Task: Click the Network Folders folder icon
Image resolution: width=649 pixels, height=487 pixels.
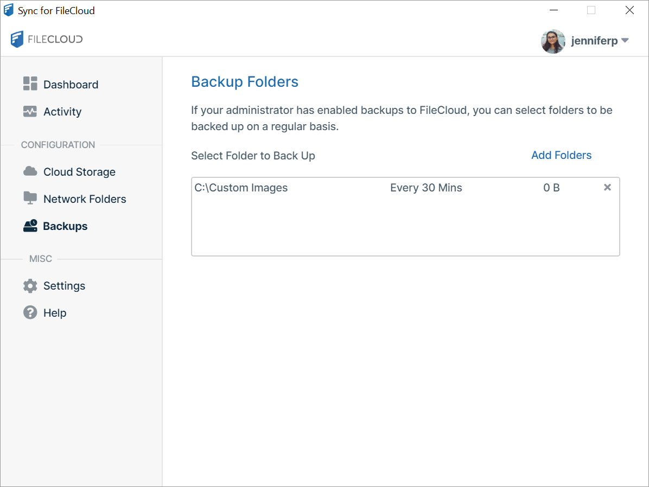Action: 30,198
